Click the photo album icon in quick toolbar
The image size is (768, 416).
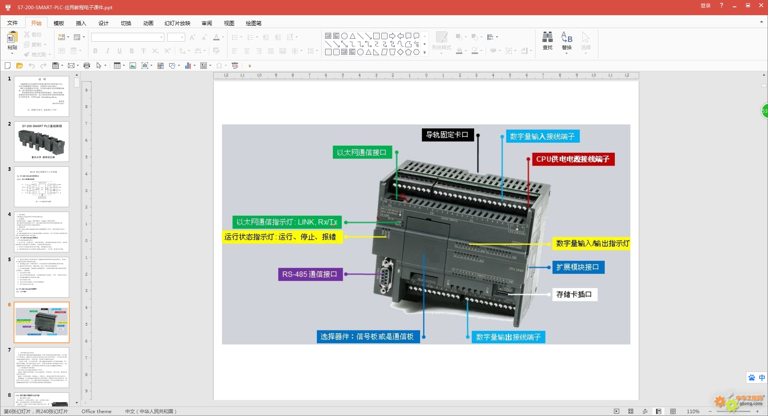coord(160,66)
